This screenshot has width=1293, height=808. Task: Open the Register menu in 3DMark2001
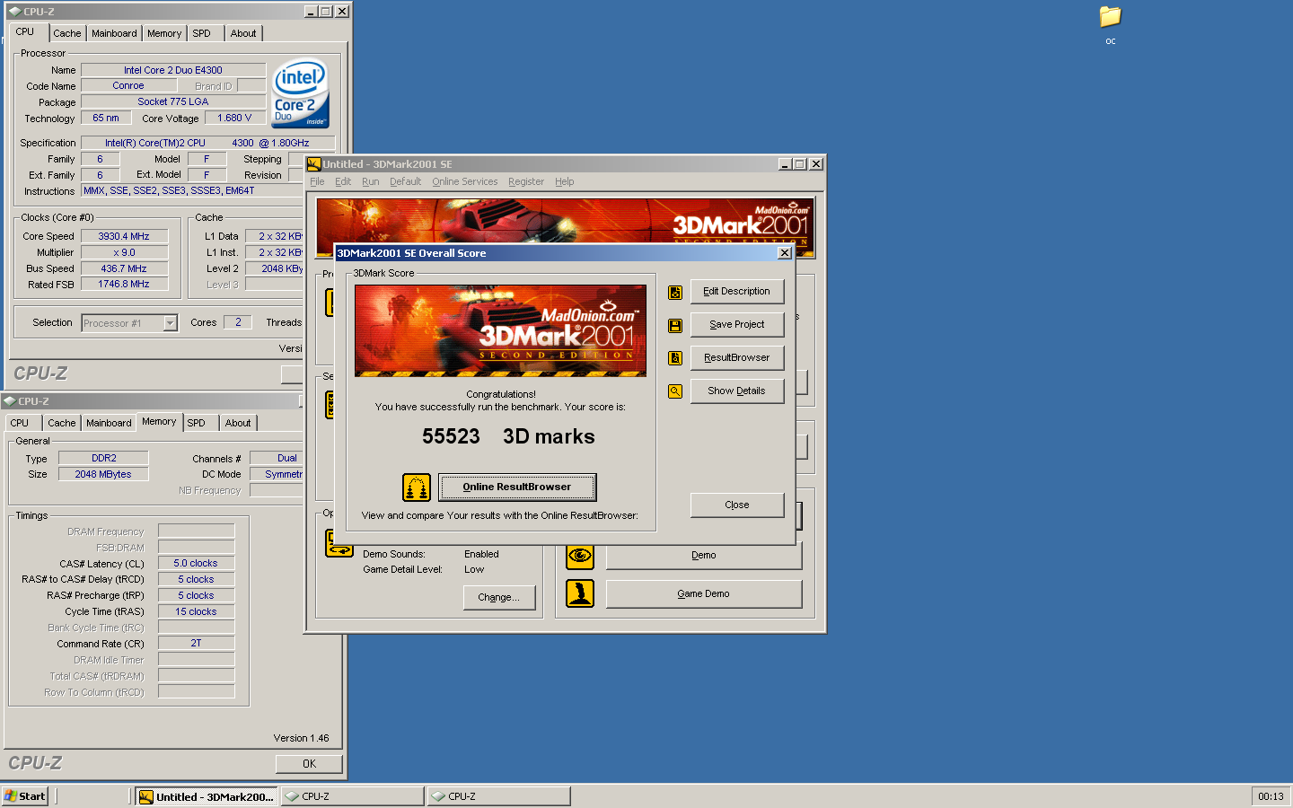click(x=526, y=181)
